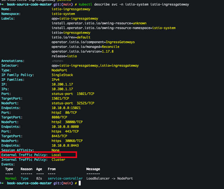Click the Session Affinity value None
Screen dimensions: 224x189
(56, 150)
